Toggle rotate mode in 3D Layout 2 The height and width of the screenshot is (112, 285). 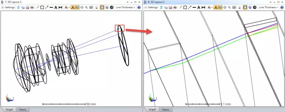77,7
